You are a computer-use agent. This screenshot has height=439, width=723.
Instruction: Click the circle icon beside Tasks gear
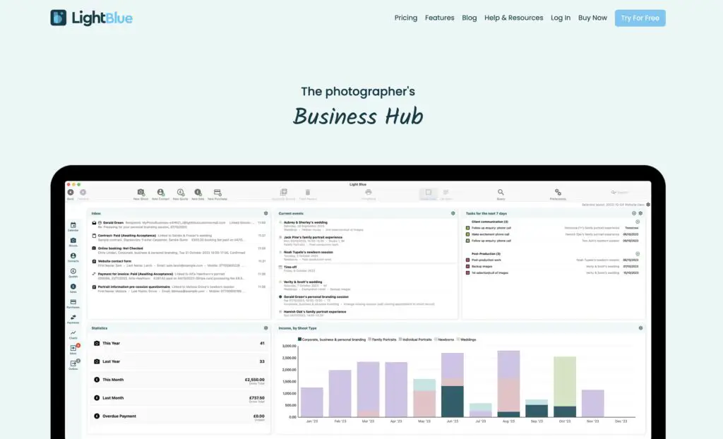click(634, 214)
